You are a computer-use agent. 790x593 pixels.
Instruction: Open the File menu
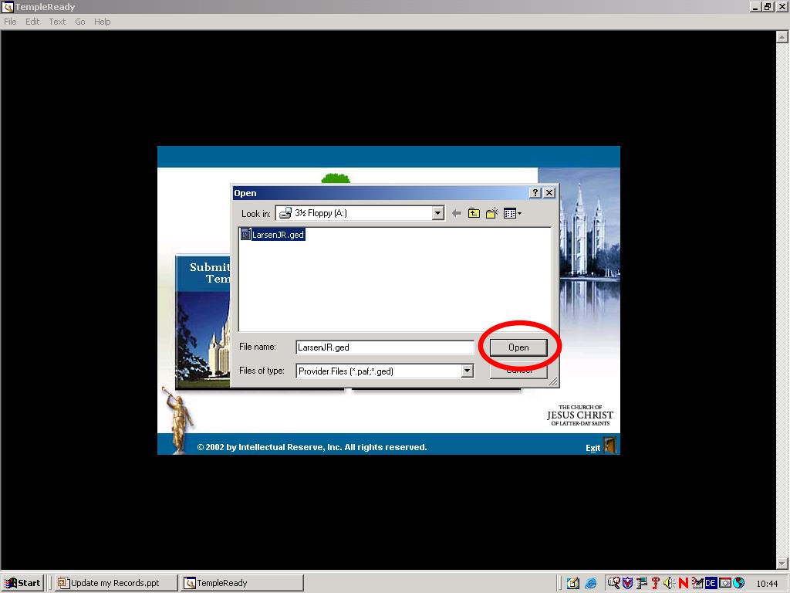10,22
